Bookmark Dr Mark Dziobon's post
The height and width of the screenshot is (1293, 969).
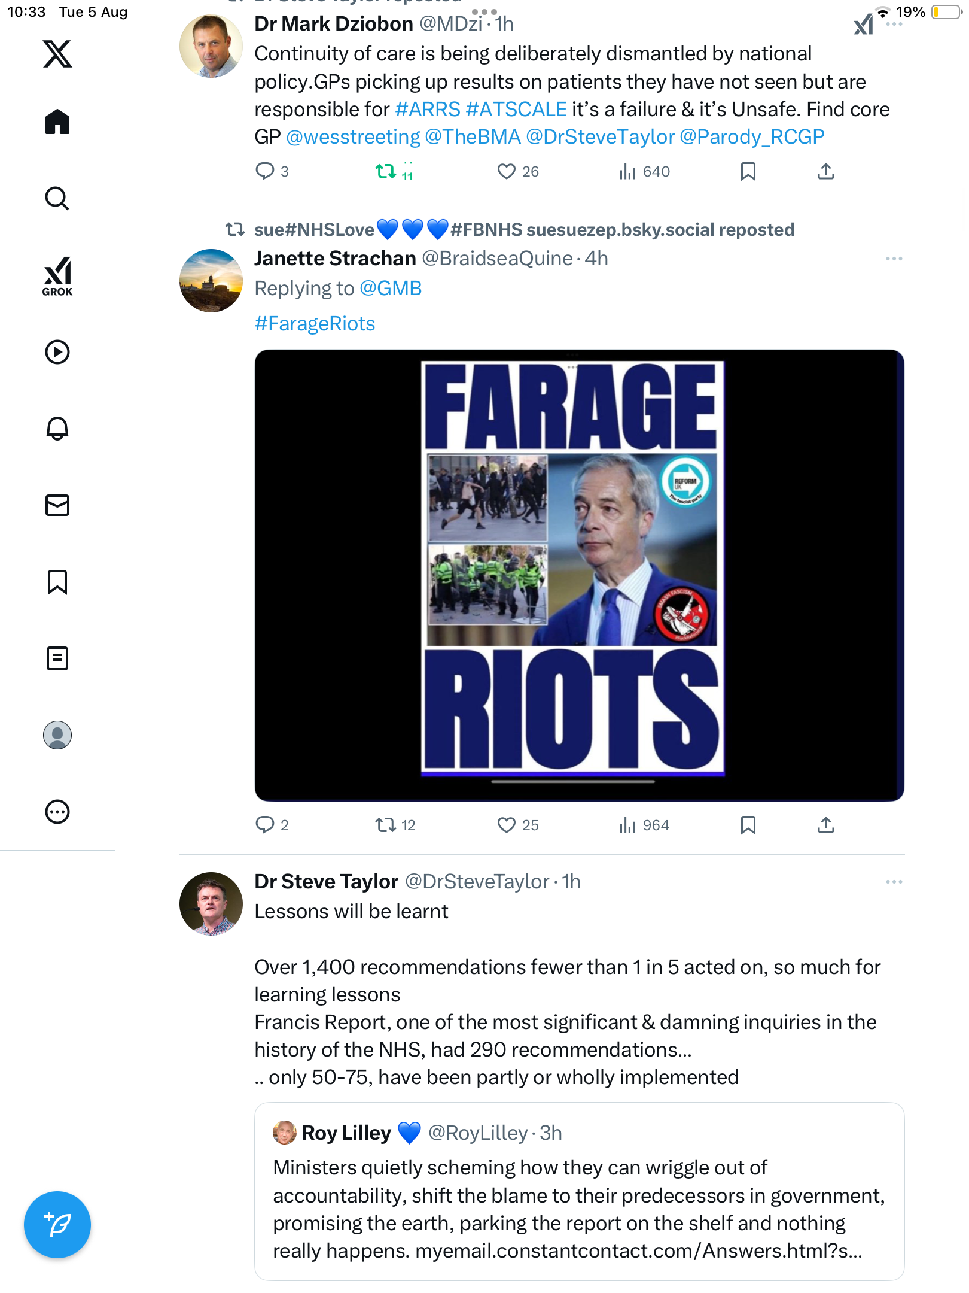point(748,172)
